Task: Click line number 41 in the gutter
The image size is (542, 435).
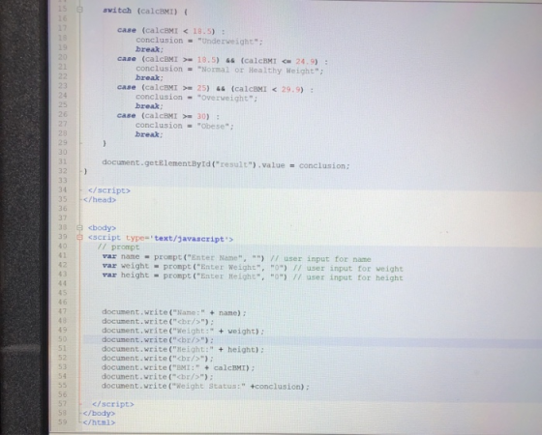Action: coord(63,255)
